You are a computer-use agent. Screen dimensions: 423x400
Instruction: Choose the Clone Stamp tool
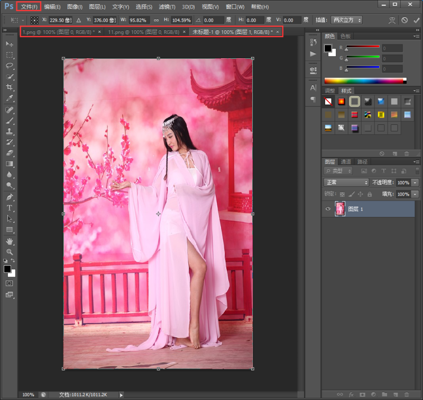9,131
